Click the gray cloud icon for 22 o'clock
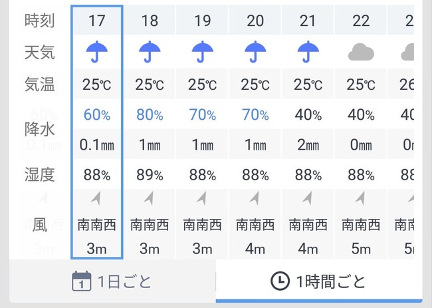The image size is (432, 308). 361,52
